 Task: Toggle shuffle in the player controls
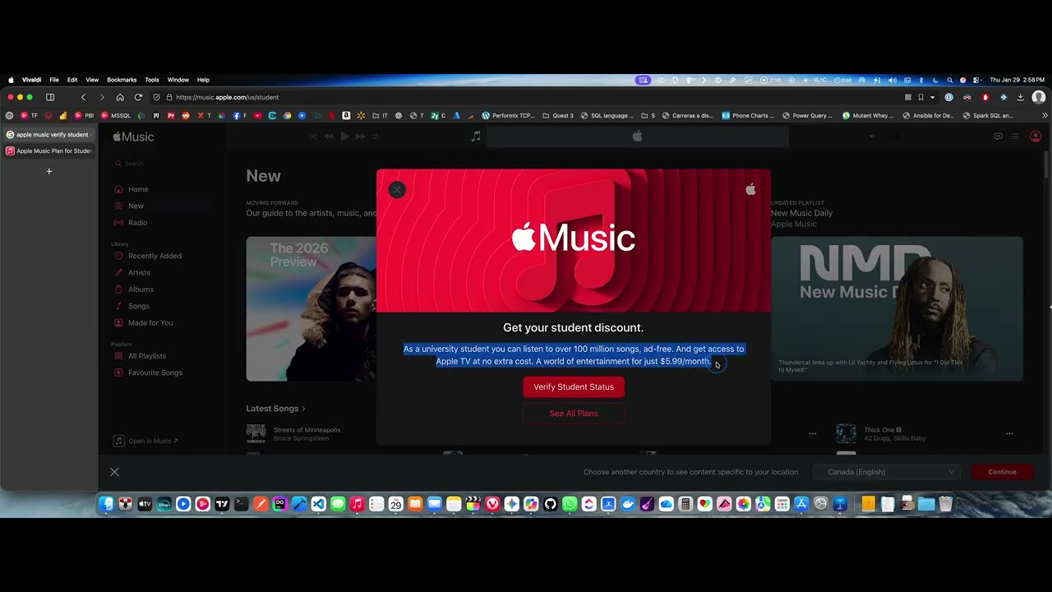313,136
